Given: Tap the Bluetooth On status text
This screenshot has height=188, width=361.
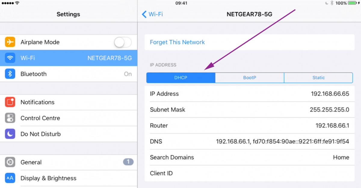Looking at the screenshot, I should (x=128, y=74).
